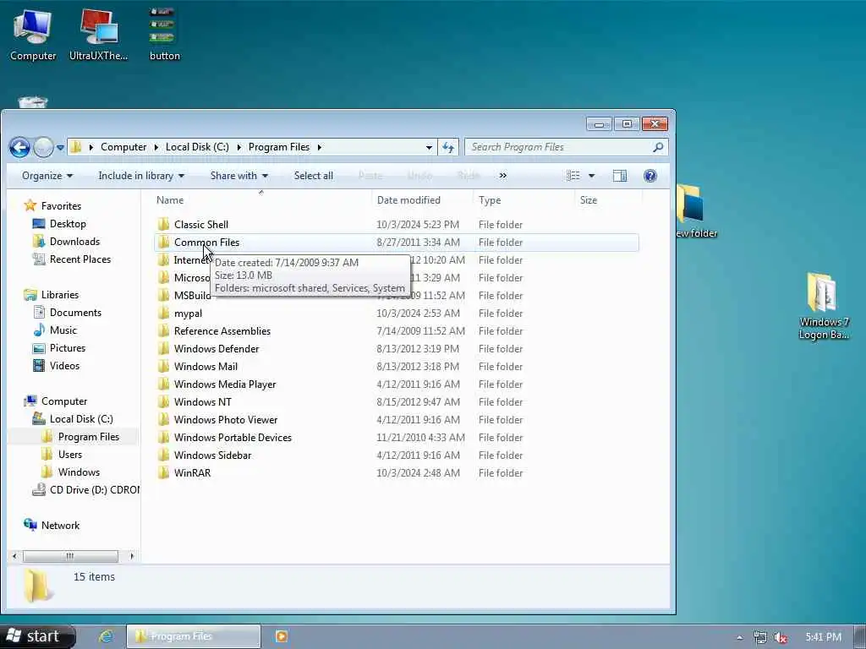
Task: Select the mypal folder
Action: pyautogui.click(x=188, y=314)
